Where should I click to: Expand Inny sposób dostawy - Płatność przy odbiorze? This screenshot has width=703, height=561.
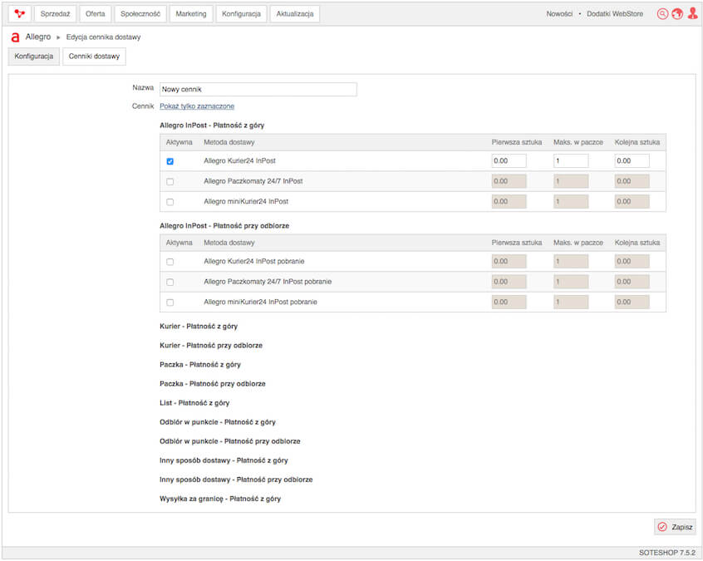coord(236,480)
